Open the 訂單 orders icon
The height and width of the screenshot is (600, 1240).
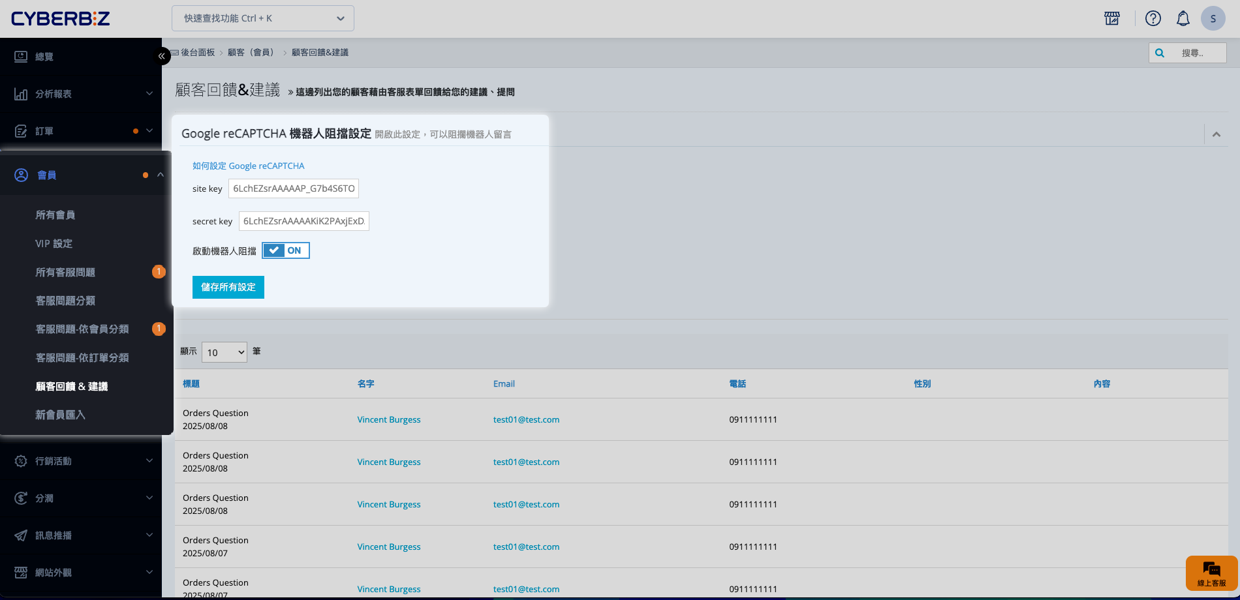tap(22, 130)
